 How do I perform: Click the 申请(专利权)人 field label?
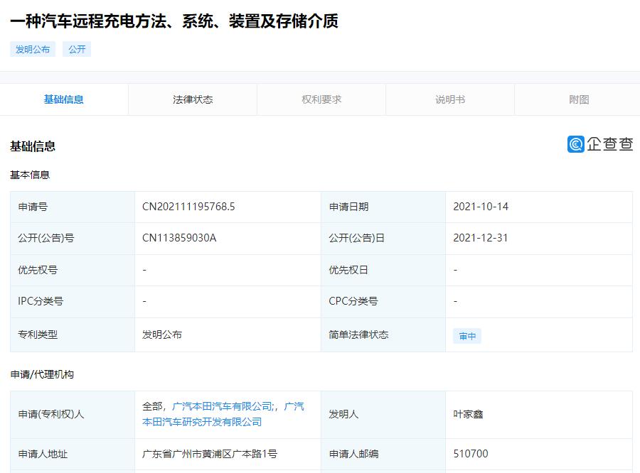[x=51, y=414]
